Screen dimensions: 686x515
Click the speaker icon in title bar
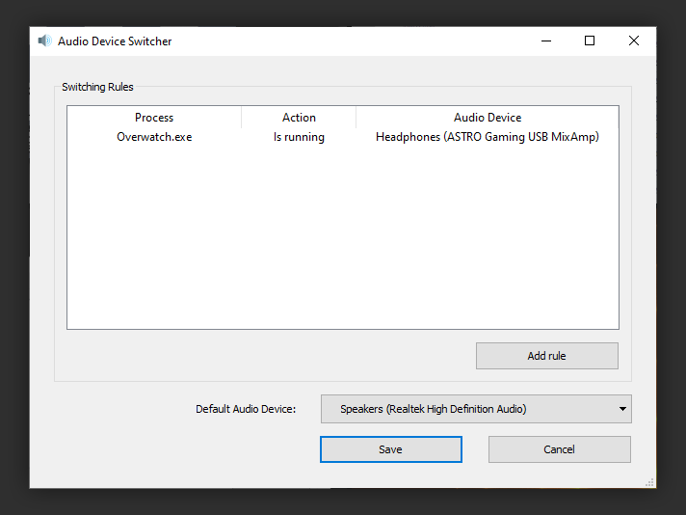click(44, 41)
